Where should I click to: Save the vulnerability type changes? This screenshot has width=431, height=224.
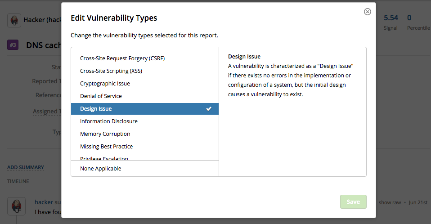353,202
